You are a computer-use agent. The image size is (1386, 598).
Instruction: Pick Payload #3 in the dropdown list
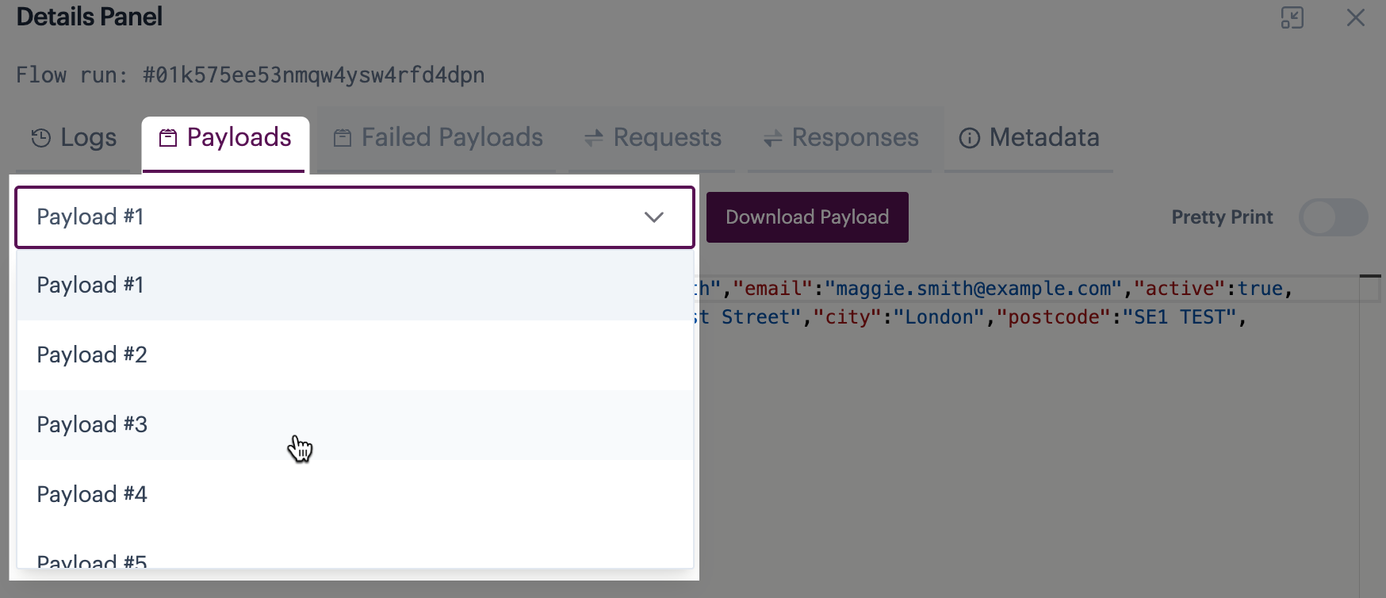92,425
